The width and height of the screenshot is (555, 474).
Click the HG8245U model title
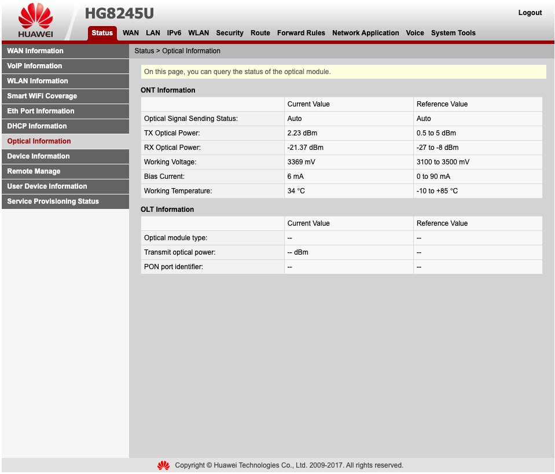click(x=119, y=13)
